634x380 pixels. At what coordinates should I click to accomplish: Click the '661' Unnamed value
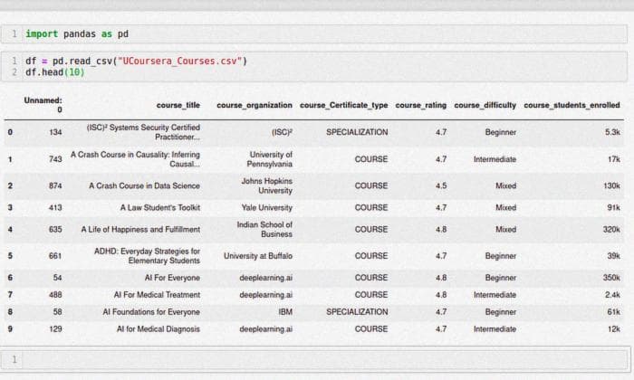point(55,256)
